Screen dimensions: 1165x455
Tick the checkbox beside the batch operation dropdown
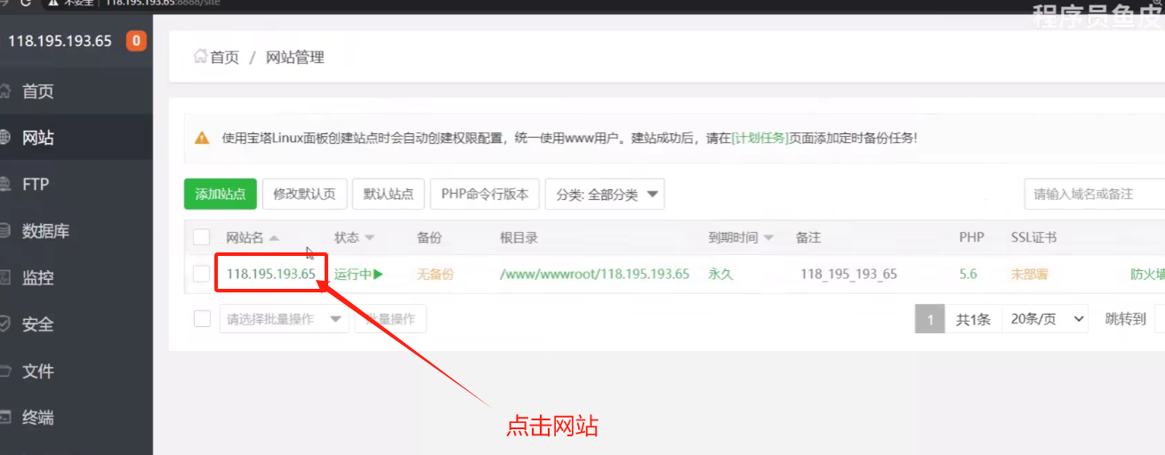point(202,318)
